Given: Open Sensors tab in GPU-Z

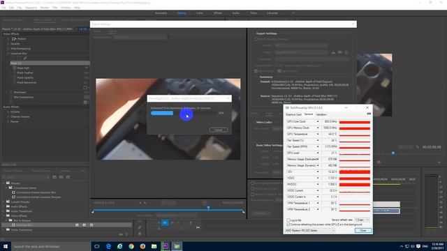Looking at the screenshot, I should [x=309, y=114].
